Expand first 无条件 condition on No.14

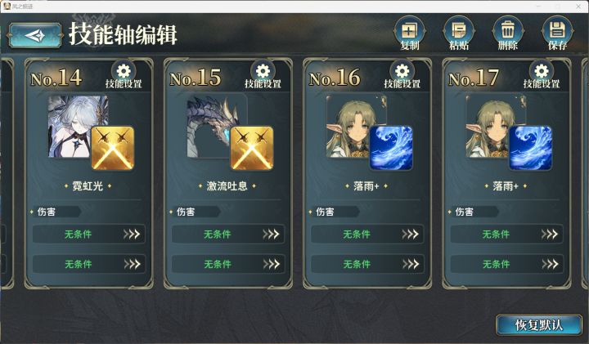click(x=88, y=235)
